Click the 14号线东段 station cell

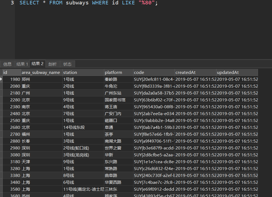tap(83, 127)
